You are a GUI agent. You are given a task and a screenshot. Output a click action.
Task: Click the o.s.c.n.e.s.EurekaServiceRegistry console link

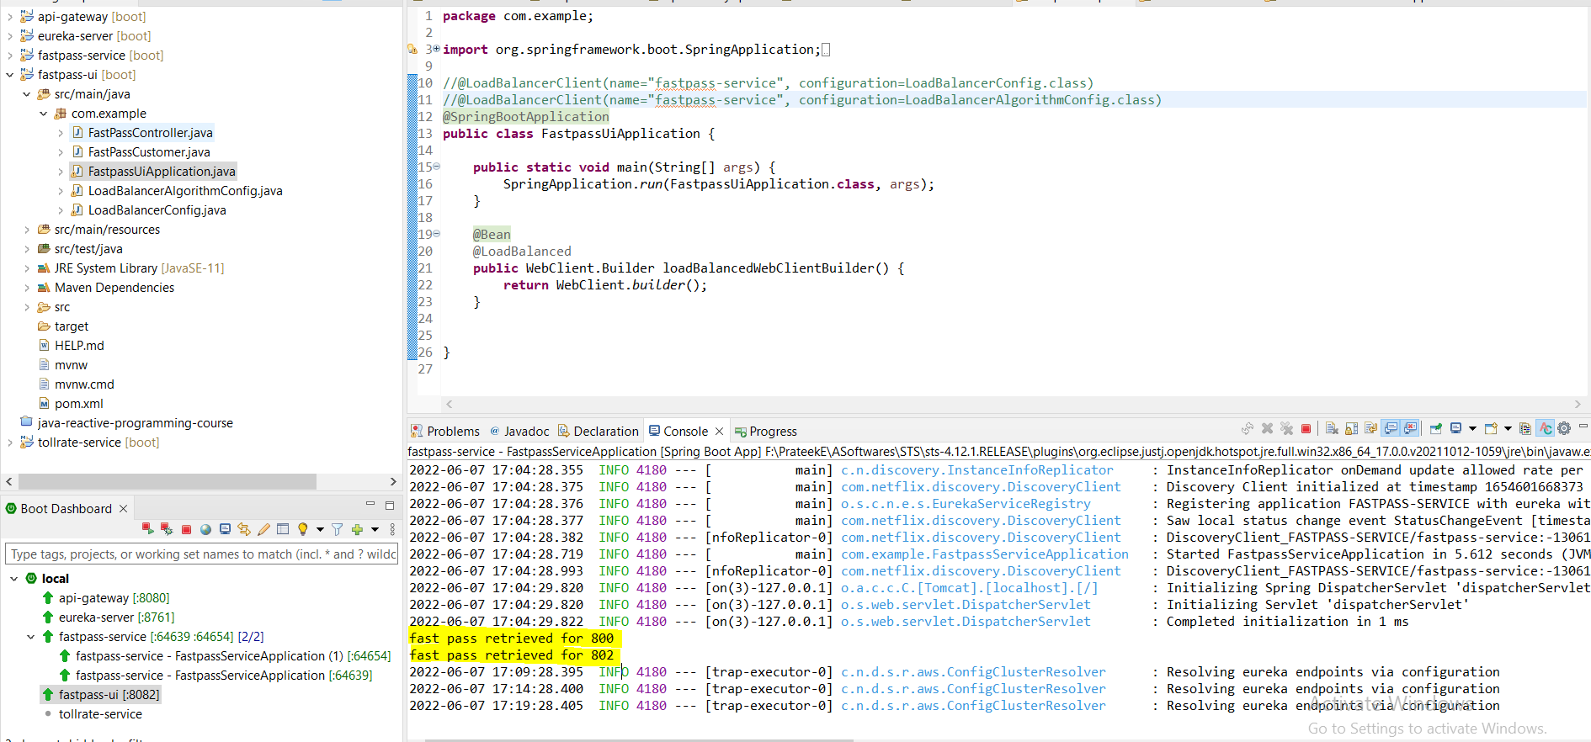(966, 504)
